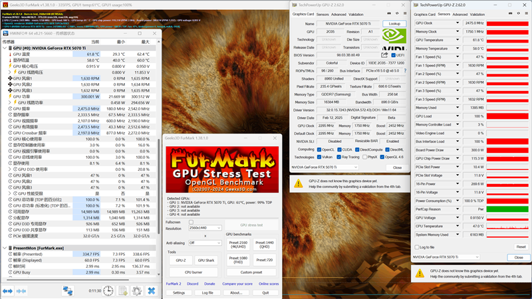Open GPU selector dropdown in right GPU-Z
Image resolution: width=532 pixels, height=299 pixels.
[x=446, y=257]
